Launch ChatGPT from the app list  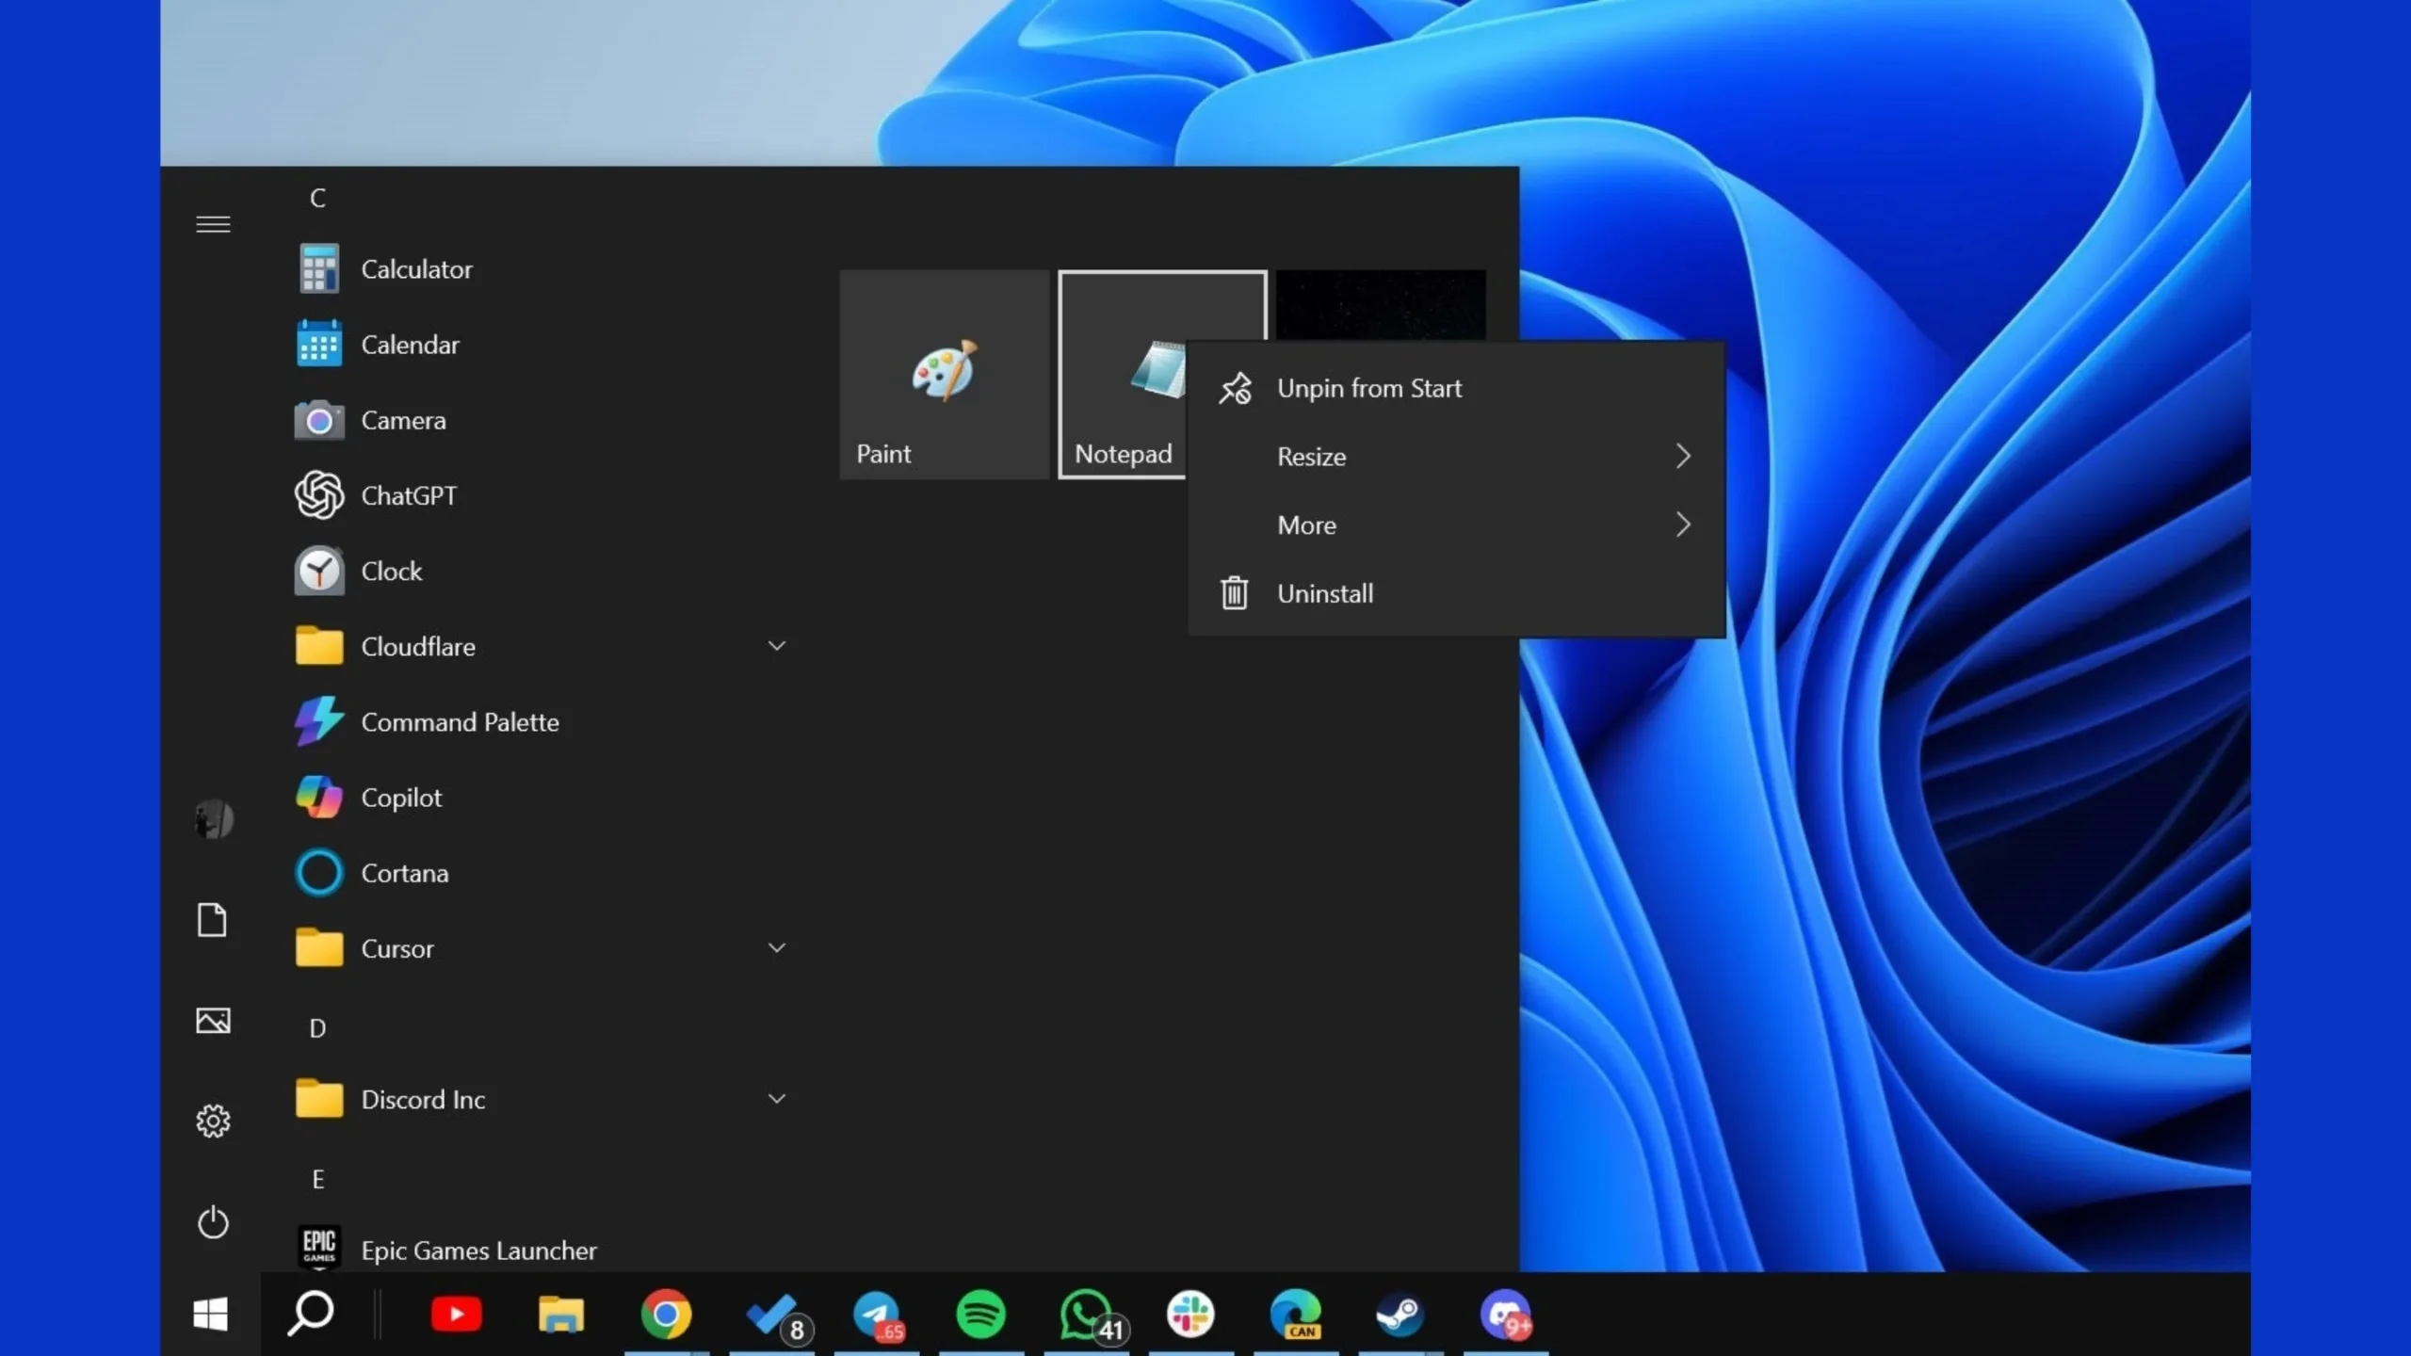[x=542, y=495]
